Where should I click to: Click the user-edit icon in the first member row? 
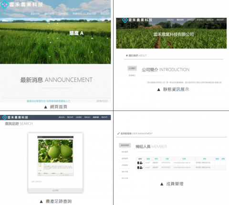[x=141, y=163]
